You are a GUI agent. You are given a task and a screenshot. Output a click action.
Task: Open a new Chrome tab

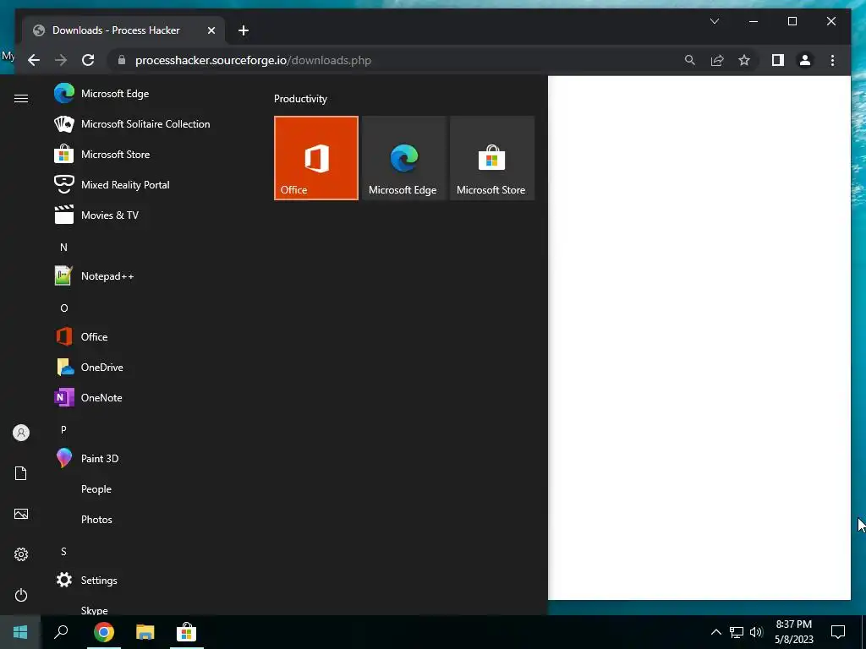click(x=244, y=30)
